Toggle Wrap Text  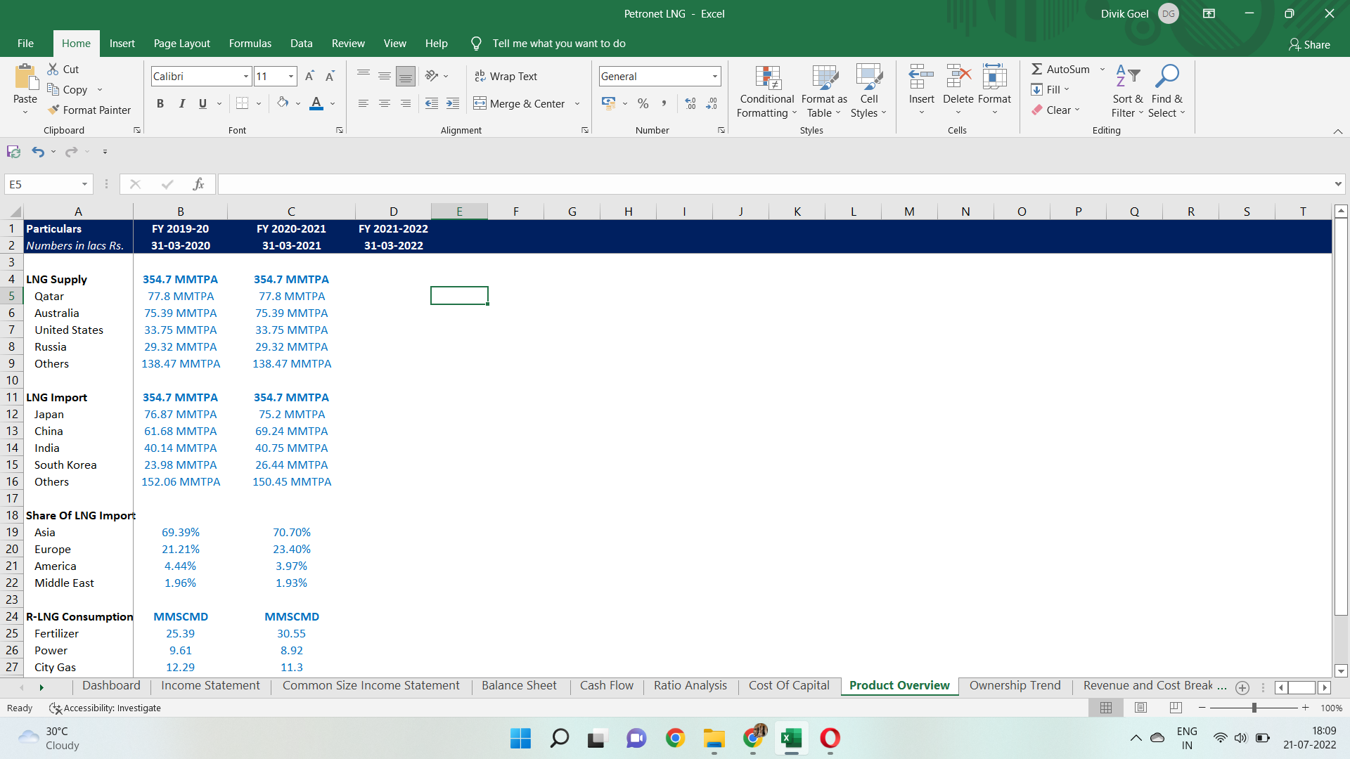tap(506, 76)
